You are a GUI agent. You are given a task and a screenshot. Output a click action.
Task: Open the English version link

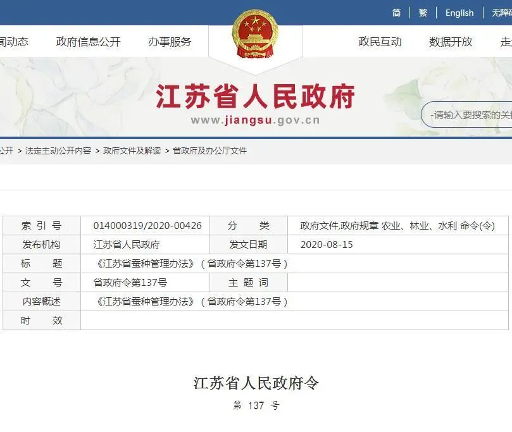(459, 13)
